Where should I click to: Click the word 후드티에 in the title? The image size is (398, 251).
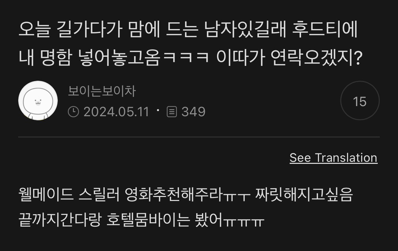pos(325,29)
